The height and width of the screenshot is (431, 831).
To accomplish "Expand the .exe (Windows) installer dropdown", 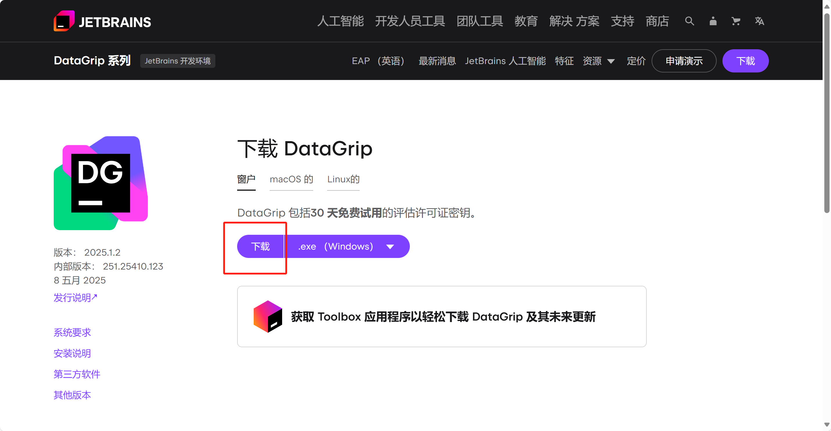I will [x=347, y=246].
